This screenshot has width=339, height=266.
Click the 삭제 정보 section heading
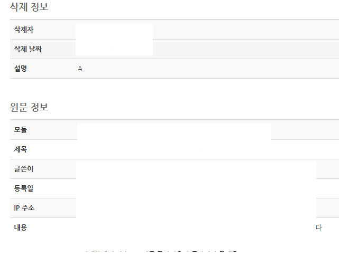tap(29, 7)
